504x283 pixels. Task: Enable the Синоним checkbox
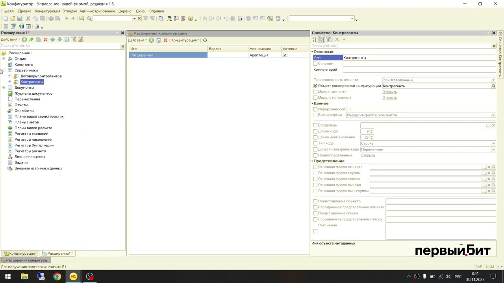tap(315, 64)
